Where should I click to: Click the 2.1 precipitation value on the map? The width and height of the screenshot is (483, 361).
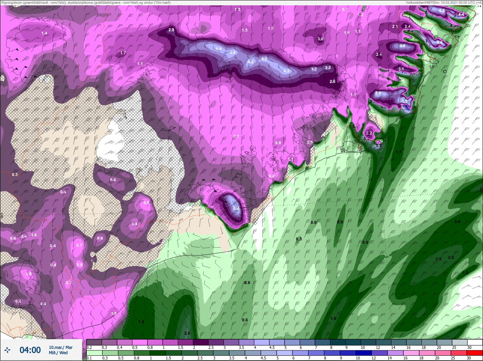coord(395,26)
